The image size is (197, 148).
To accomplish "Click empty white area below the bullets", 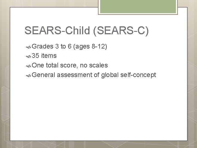I will click(99, 110).
